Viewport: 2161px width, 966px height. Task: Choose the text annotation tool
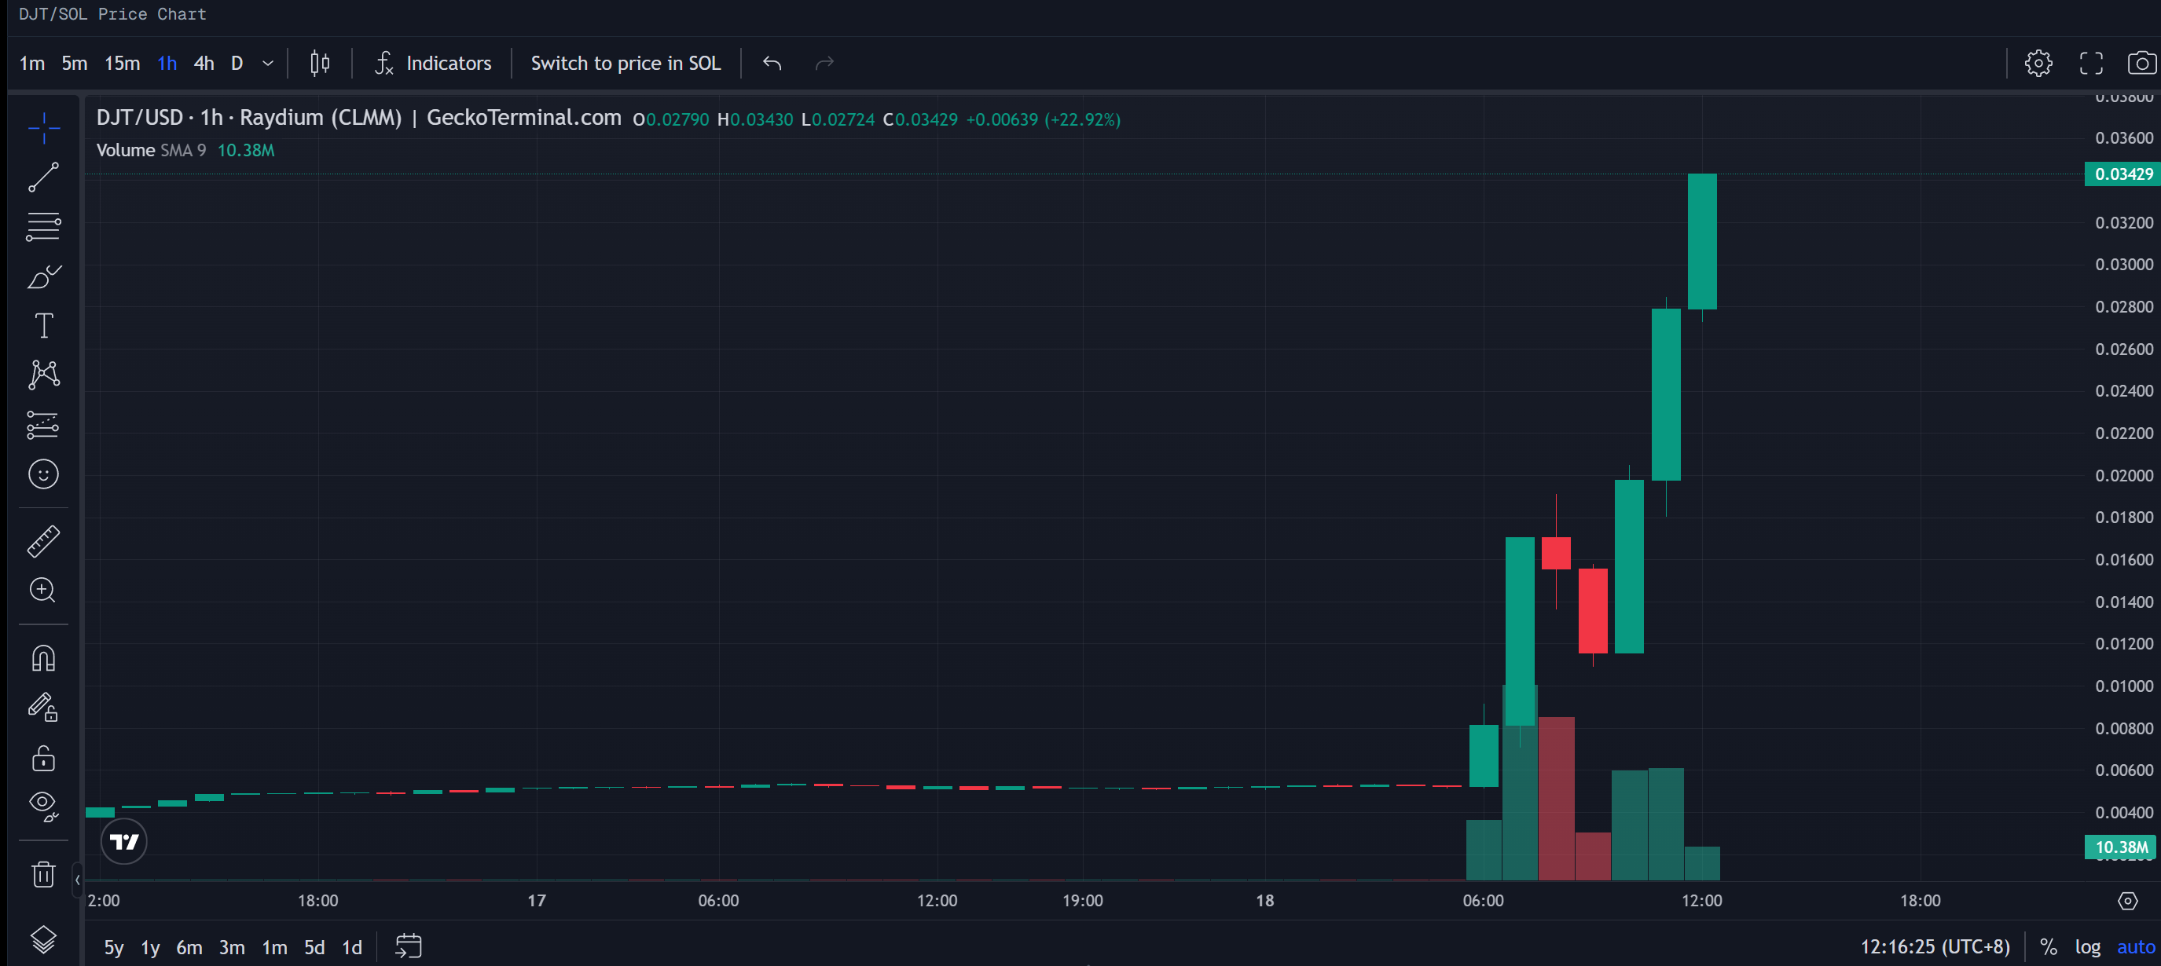point(44,325)
